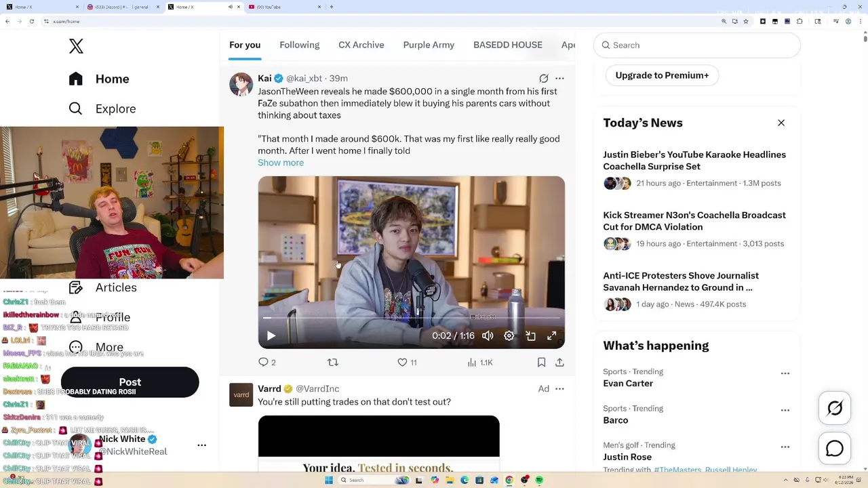Like Kai's post with the heart icon

(x=402, y=363)
